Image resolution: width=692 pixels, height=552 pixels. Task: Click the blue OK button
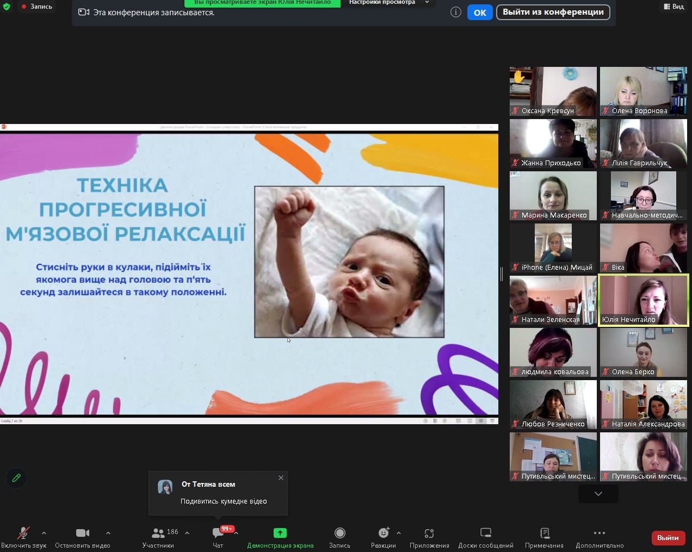point(479,13)
